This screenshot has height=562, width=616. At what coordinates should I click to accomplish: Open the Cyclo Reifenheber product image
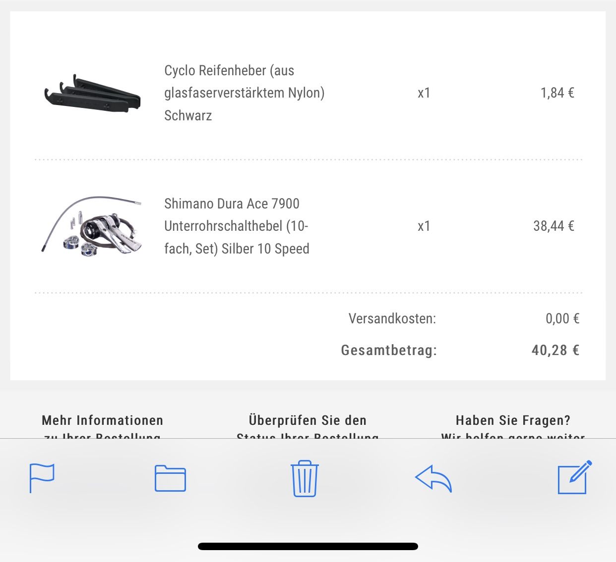click(x=93, y=94)
